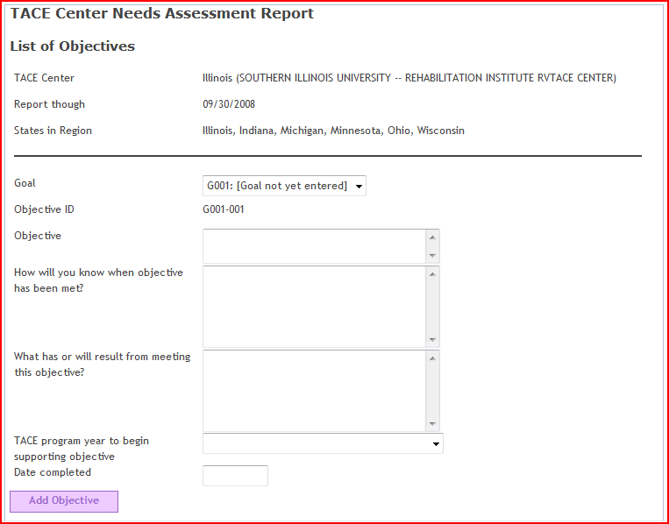Viewport: 669px width, 524px height.
Task: Click the 'TACE Center' label
Action: (45, 78)
